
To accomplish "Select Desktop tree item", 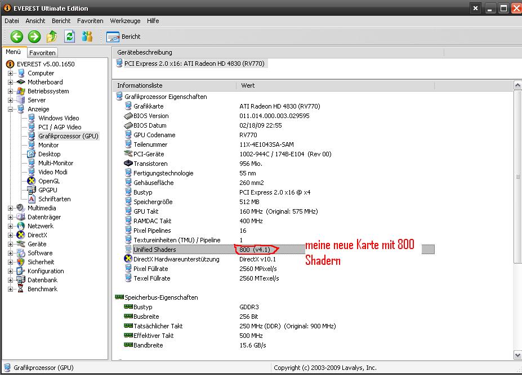I will click(49, 154).
